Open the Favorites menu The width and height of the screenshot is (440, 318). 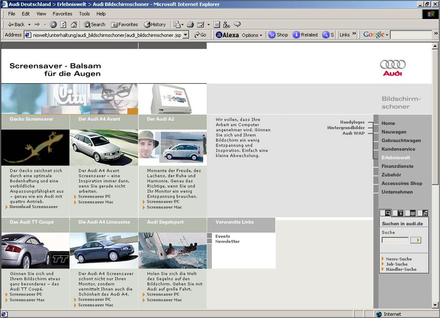pos(62,14)
